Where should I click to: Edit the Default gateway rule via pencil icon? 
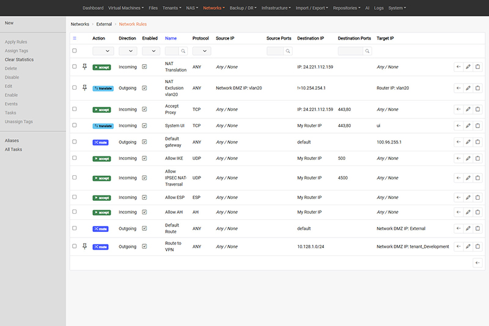468,142
